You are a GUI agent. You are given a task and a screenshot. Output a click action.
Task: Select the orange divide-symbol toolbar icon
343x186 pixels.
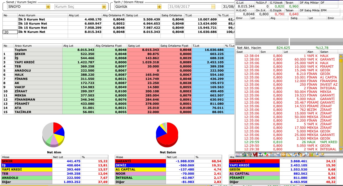283,154
